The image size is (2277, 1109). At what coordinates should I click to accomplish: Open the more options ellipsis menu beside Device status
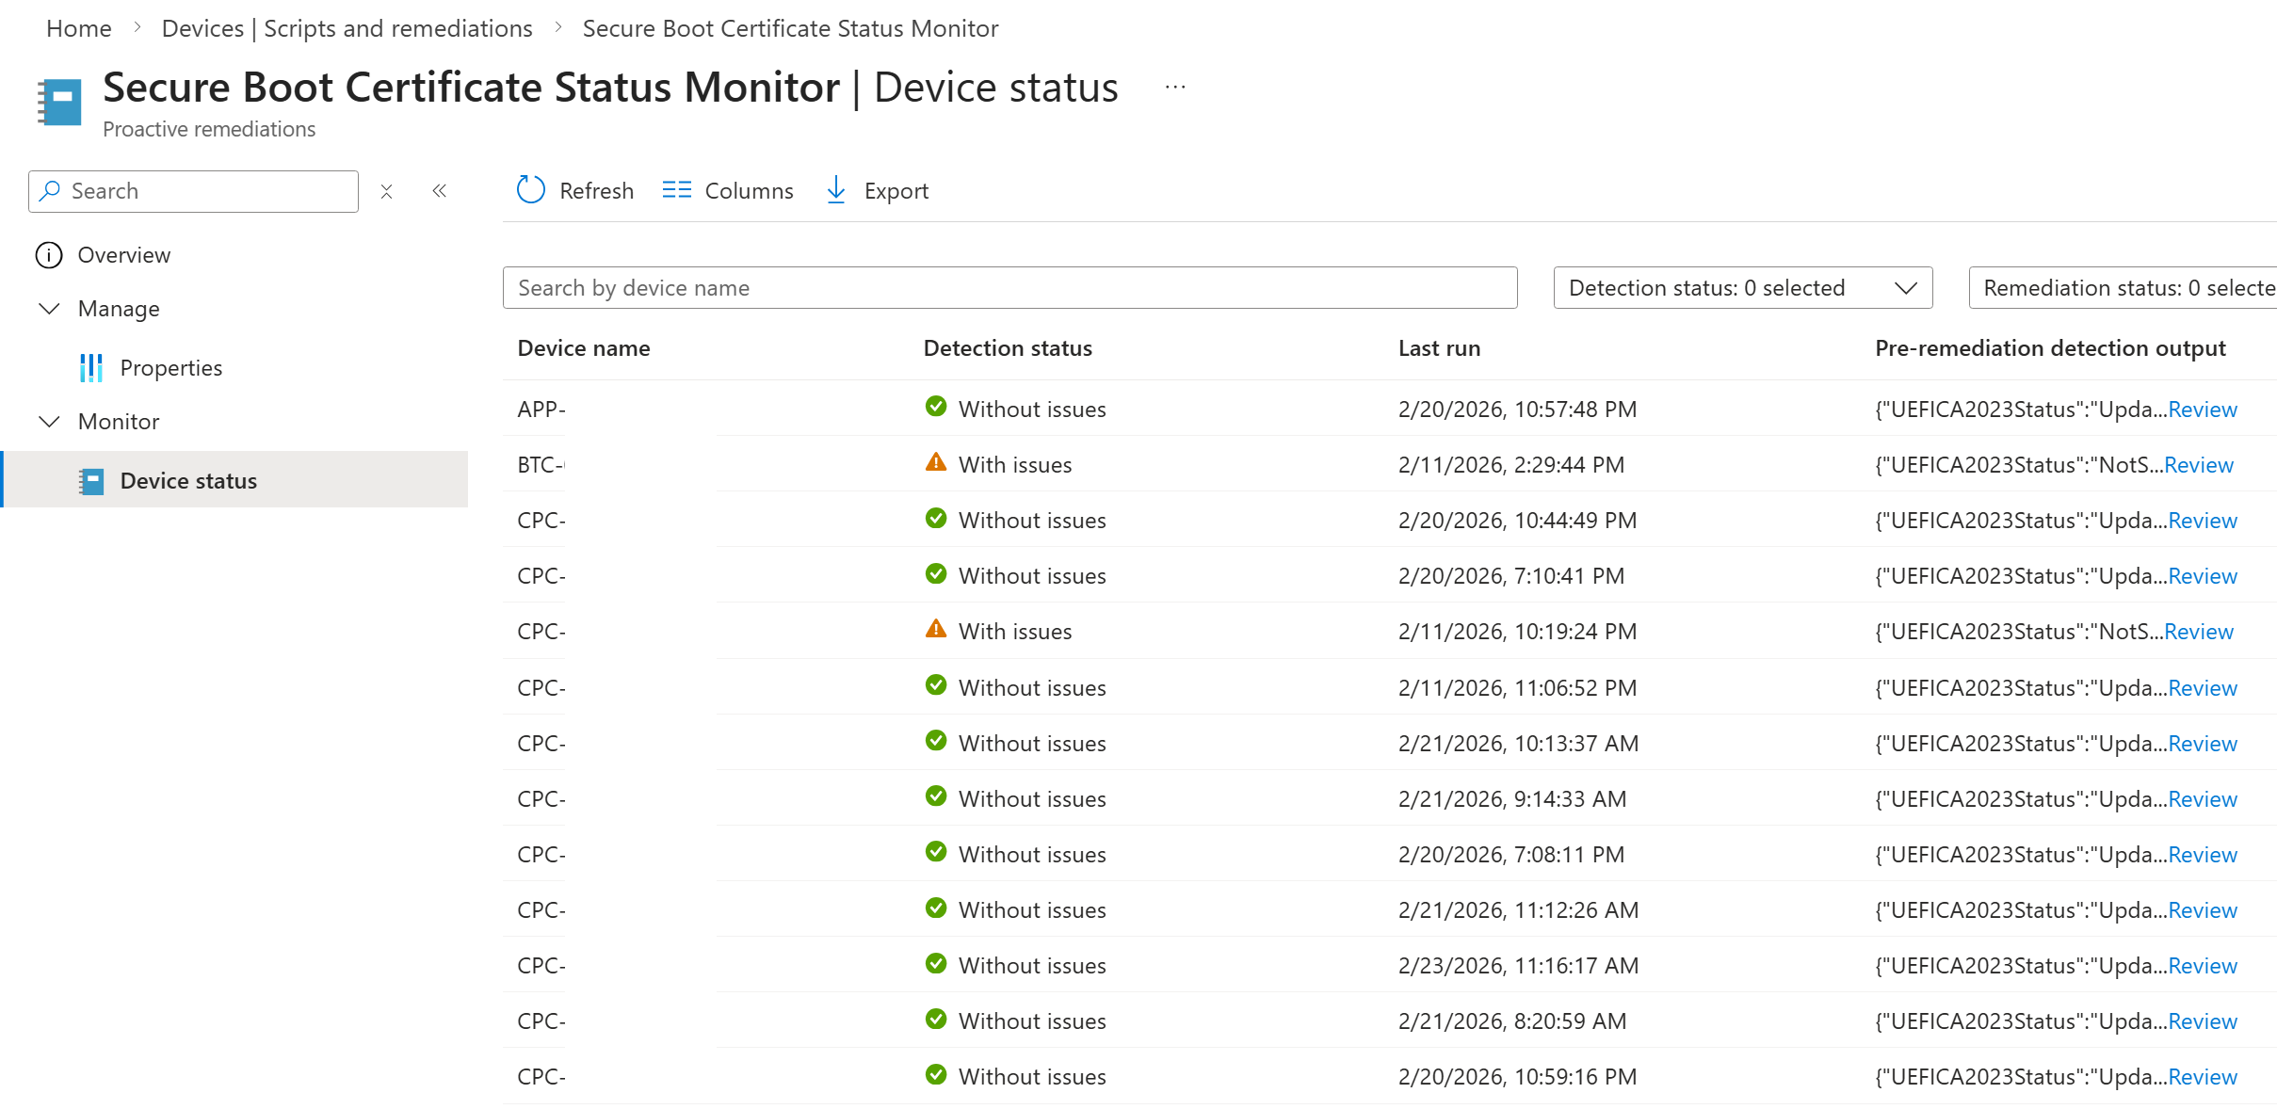(1173, 86)
